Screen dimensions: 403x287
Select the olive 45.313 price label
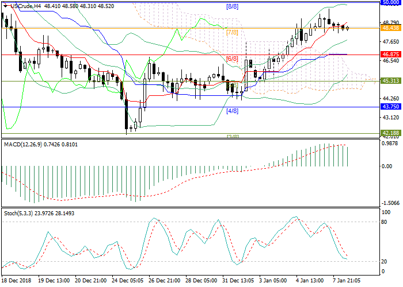point(391,81)
